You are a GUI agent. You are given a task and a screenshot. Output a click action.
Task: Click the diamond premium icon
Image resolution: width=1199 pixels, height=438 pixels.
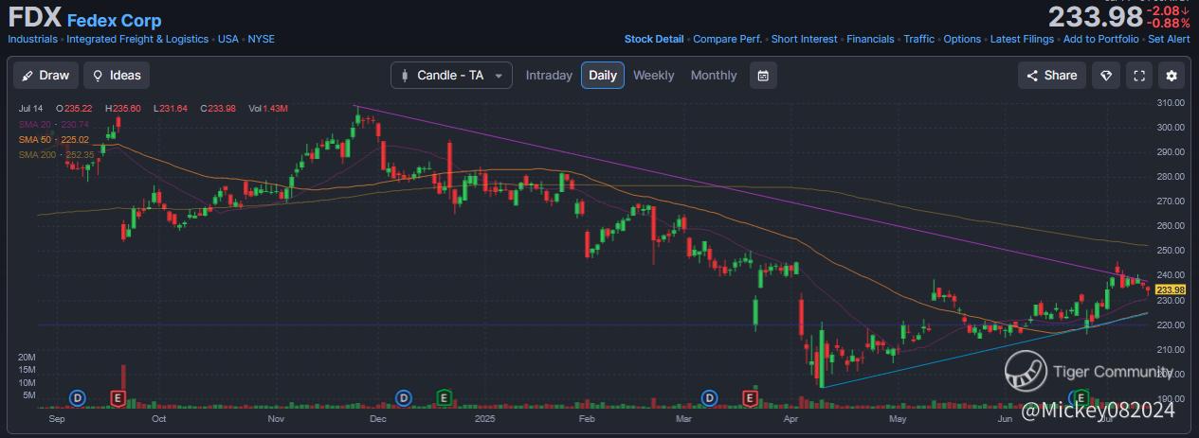pos(1105,76)
